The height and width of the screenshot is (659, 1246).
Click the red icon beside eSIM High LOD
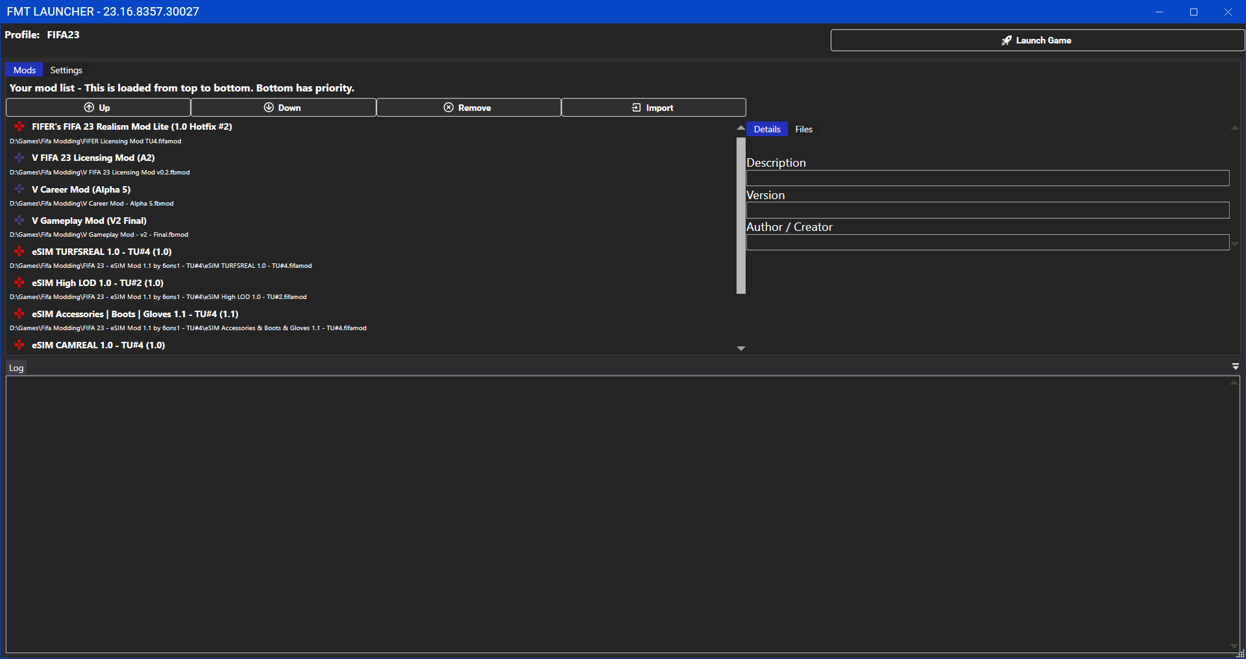pyautogui.click(x=19, y=283)
